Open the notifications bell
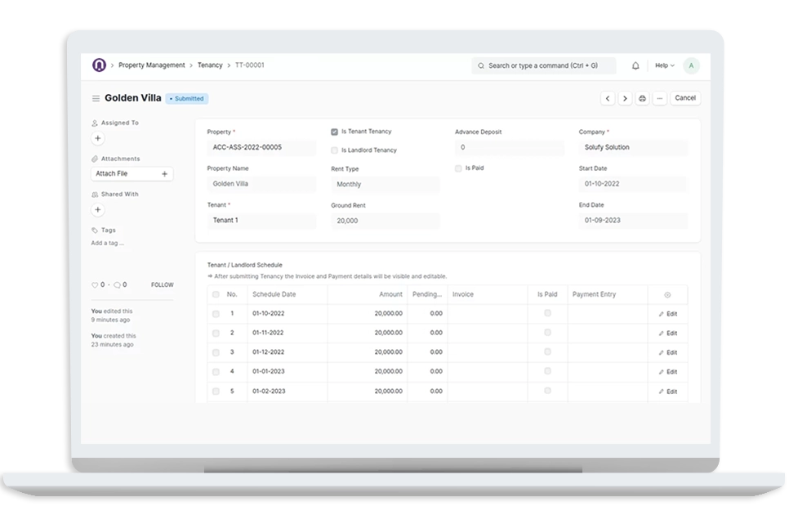789x506 pixels. pyautogui.click(x=635, y=65)
